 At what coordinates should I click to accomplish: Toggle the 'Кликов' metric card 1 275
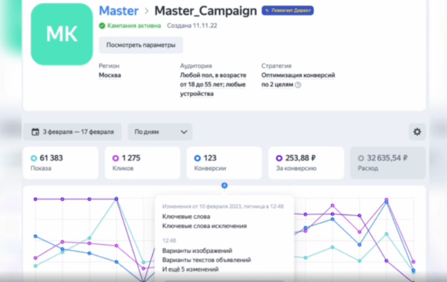[142, 163]
